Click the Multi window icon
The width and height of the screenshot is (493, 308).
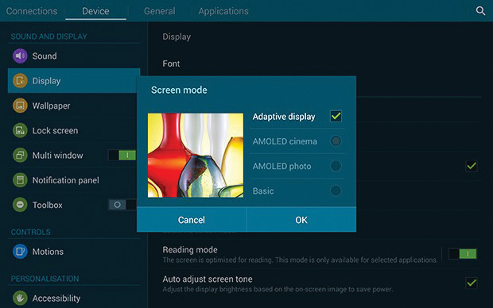pyautogui.click(x=20, y=155)
